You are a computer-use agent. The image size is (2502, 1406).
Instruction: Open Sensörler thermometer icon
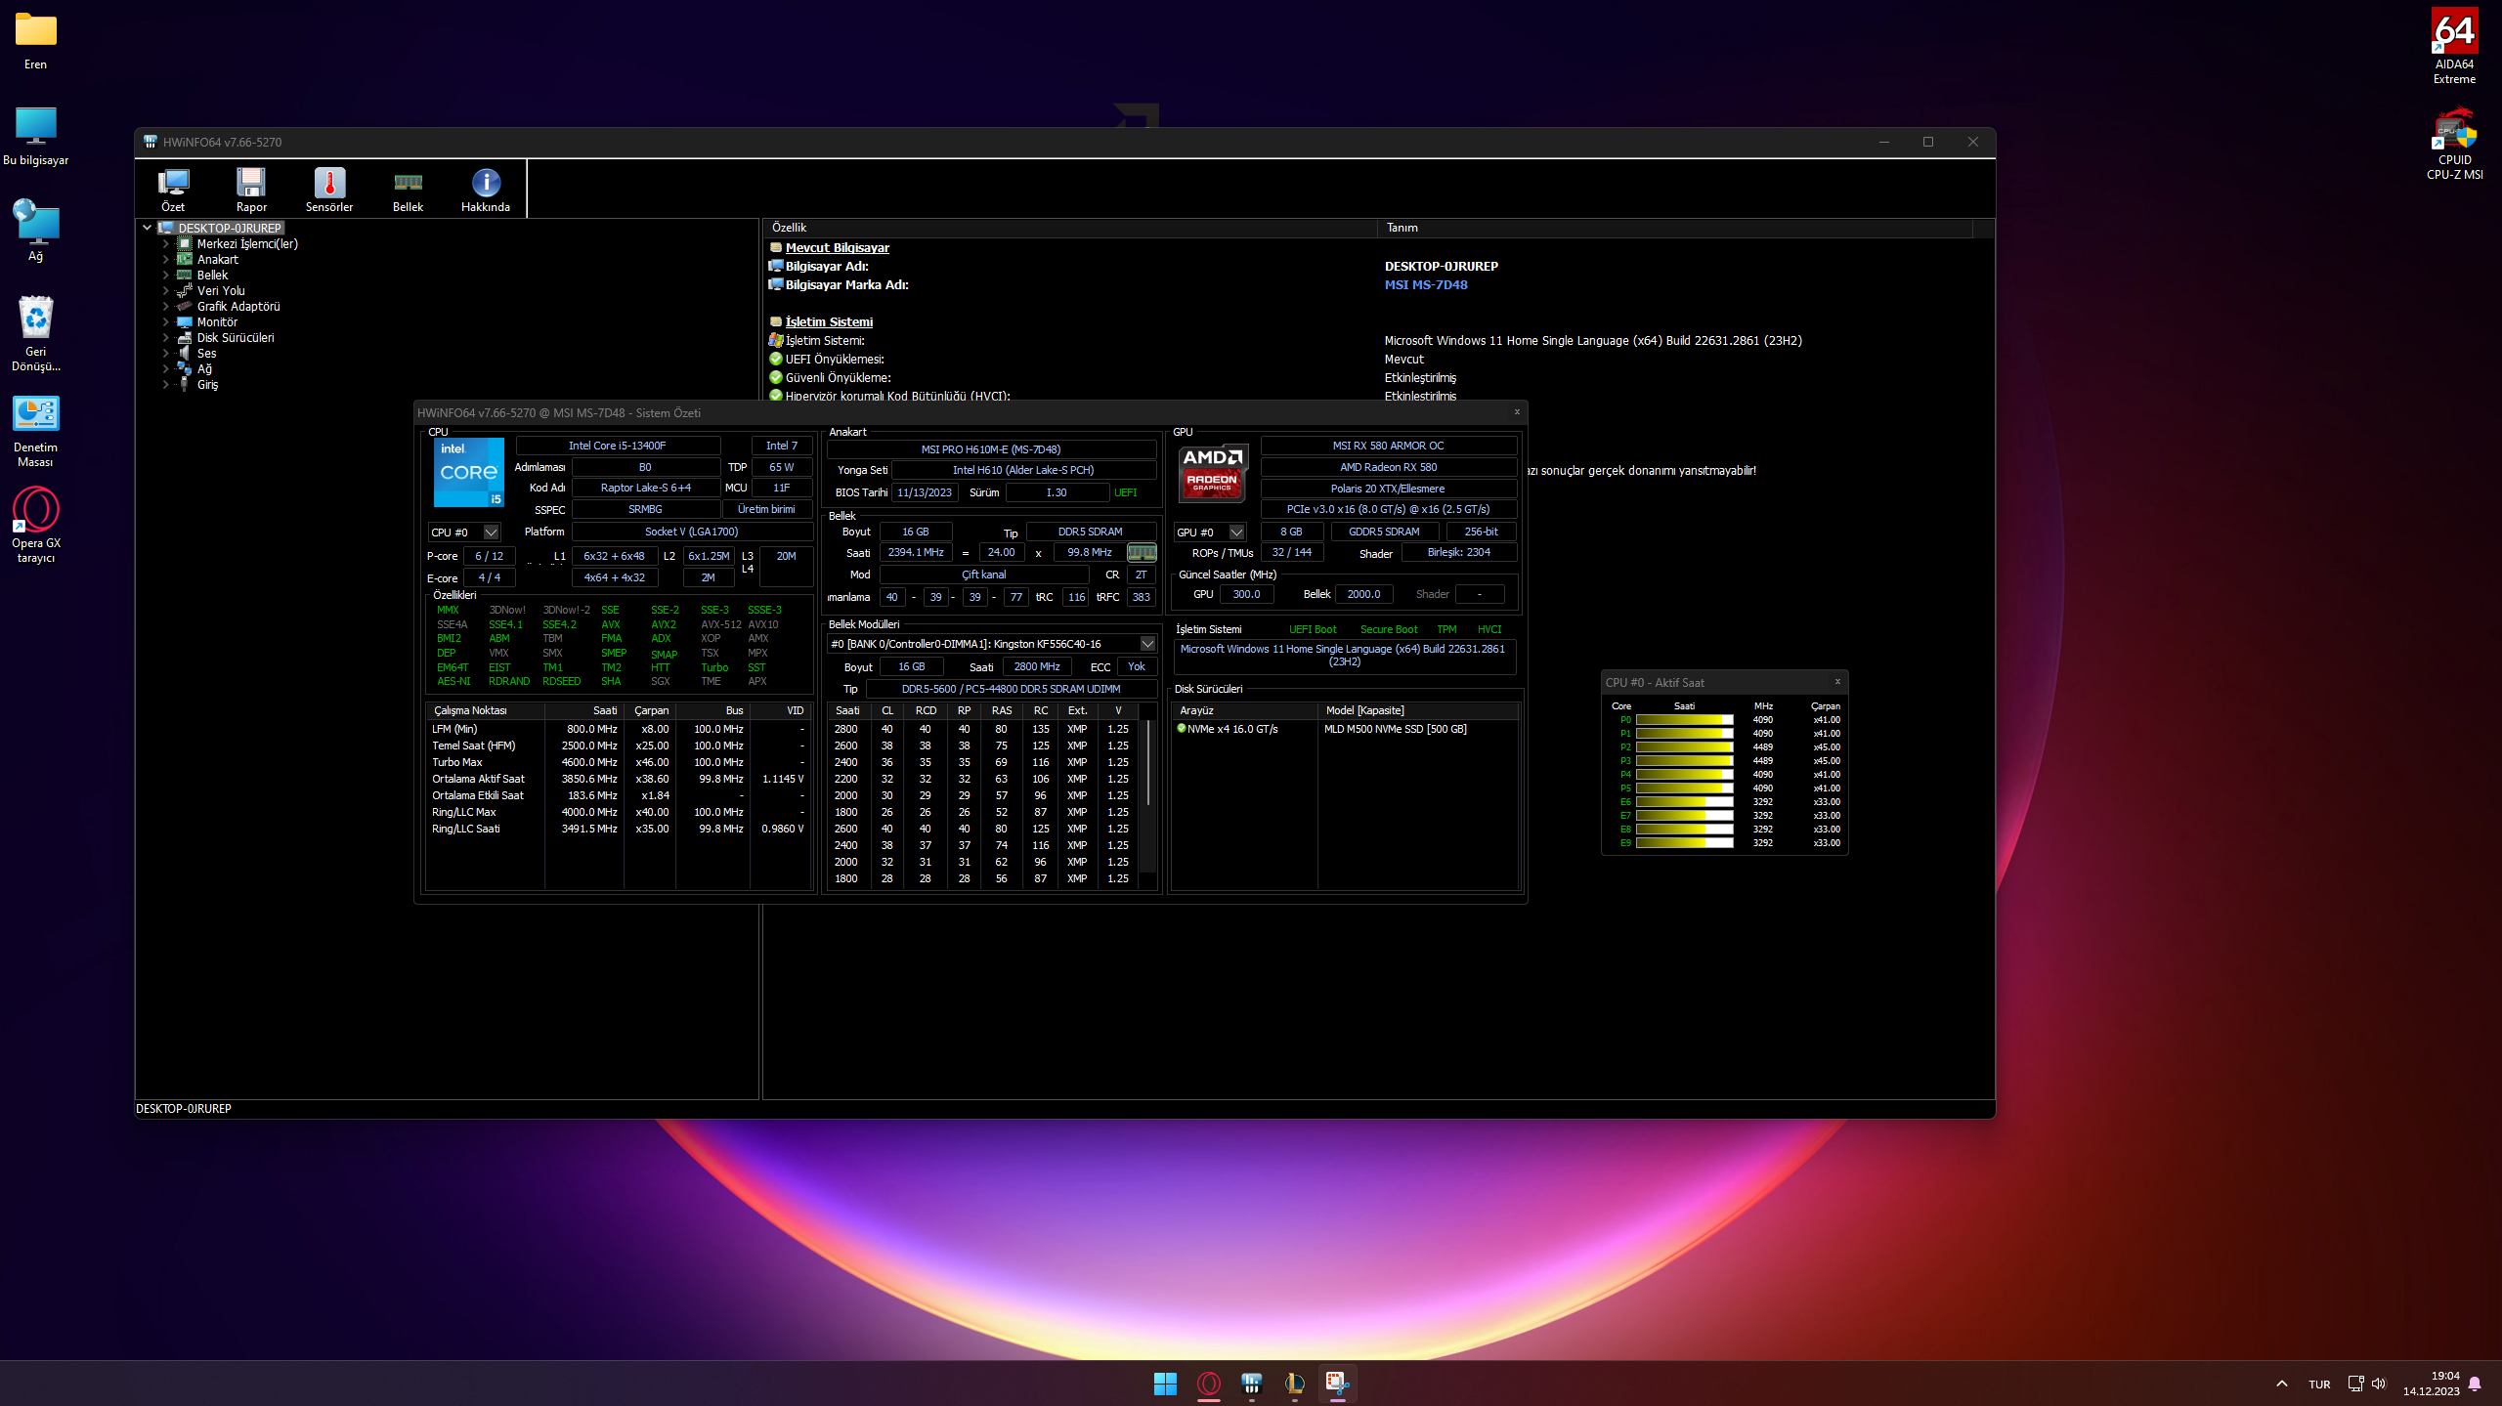[x=329, y=183]
